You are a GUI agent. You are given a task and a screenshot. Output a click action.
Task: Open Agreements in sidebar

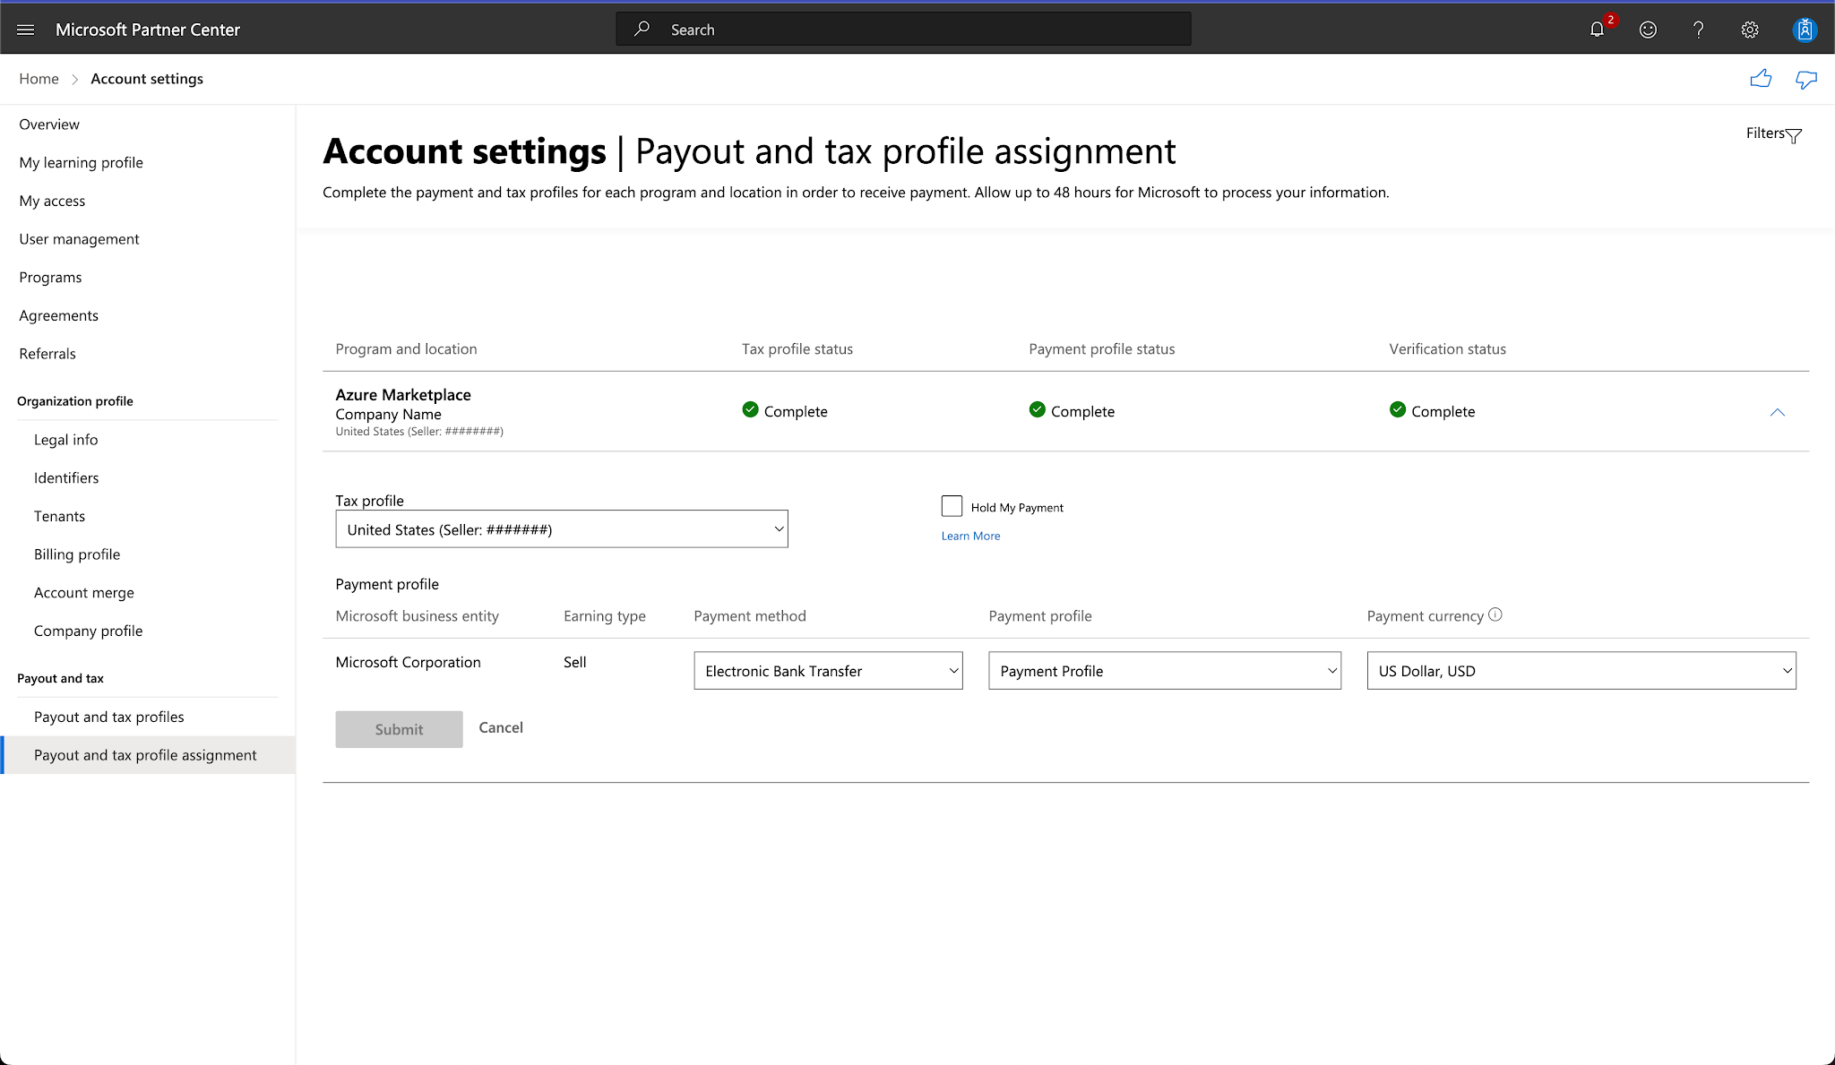(x=59, y=316)
